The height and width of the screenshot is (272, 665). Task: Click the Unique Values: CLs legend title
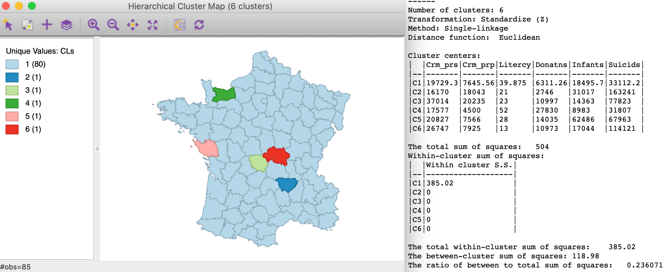(40, 51)
